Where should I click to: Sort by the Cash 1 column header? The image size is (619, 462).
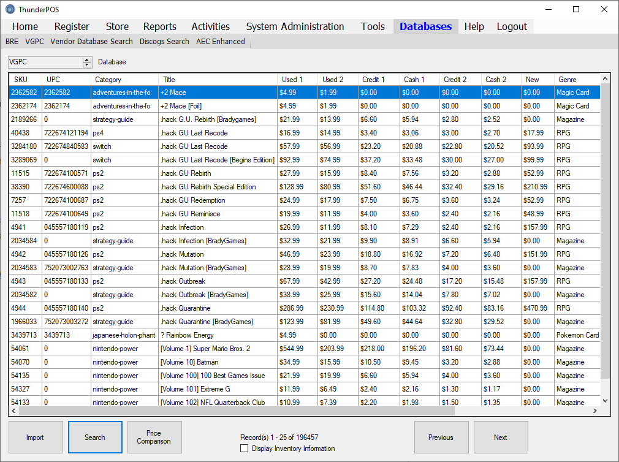(419, 79)
